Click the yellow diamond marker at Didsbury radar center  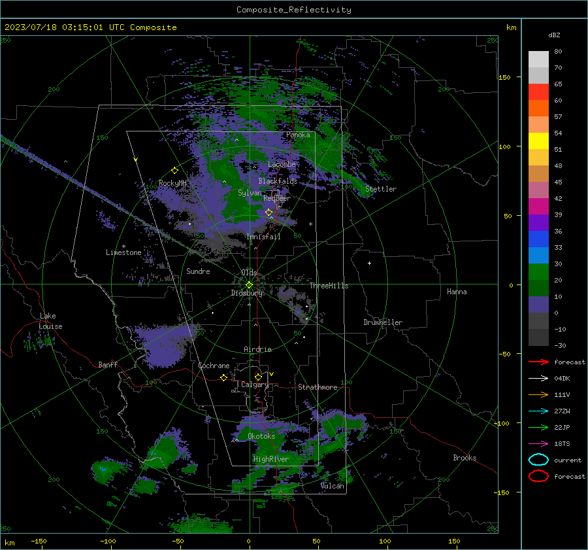249,285
